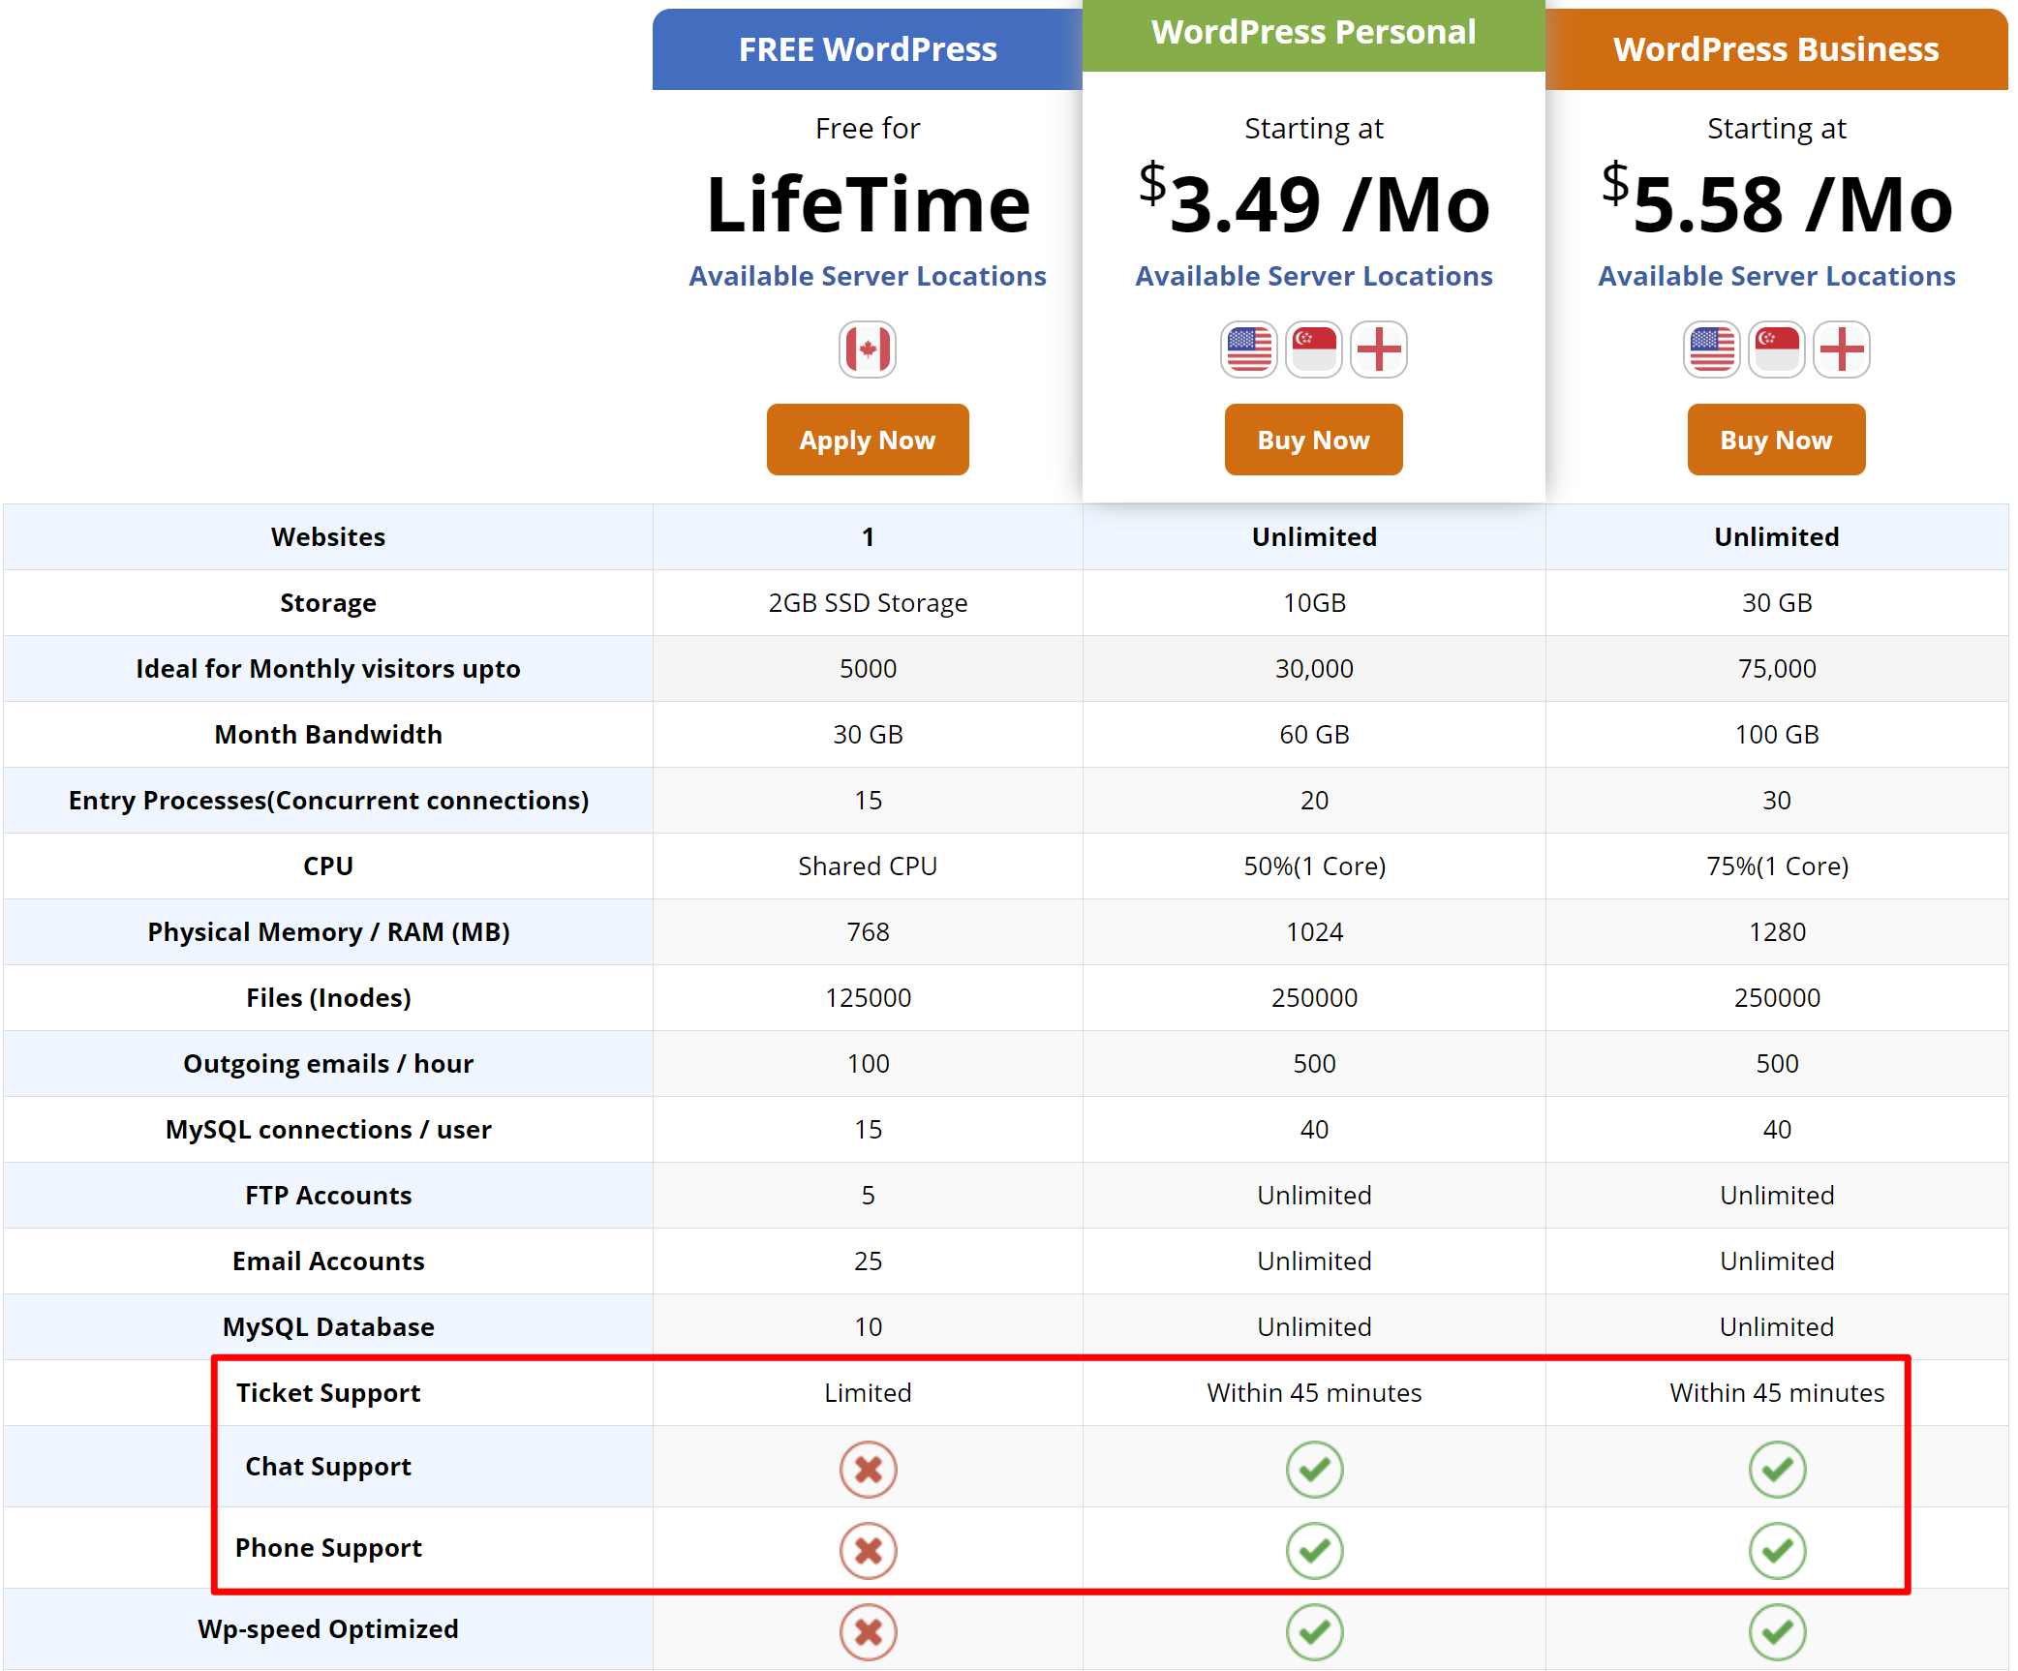Screen dimensions: 2018x1671
Task: Click the USA flag under WordPress Personal
Action: coord(1249,349)
